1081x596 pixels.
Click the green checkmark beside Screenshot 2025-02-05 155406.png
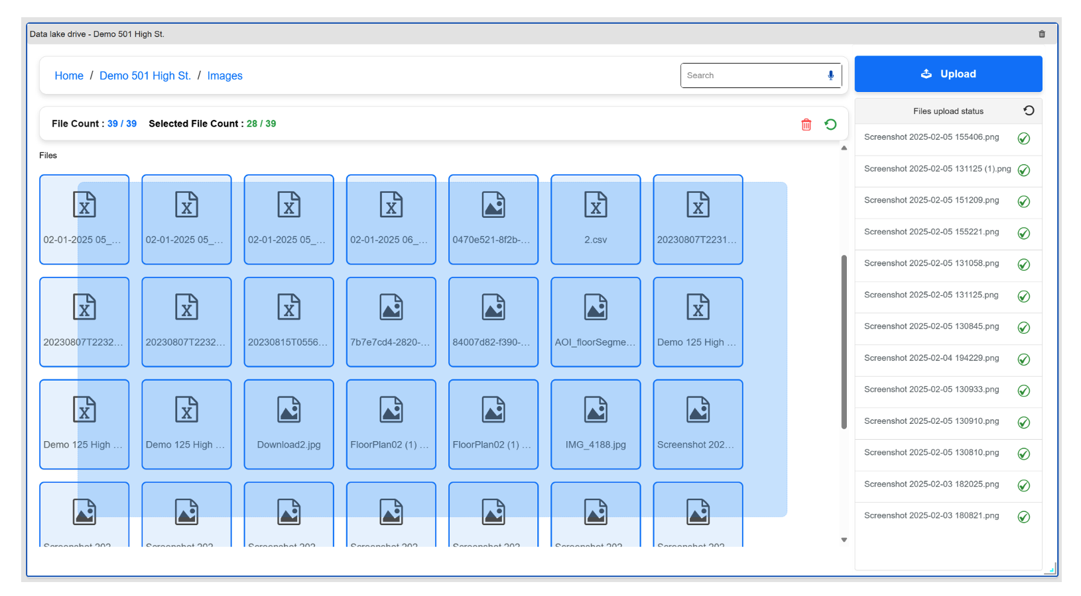[1024, 138]
